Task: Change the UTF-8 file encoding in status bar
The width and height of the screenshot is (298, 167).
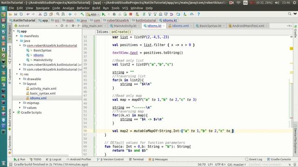Action: 220,164
